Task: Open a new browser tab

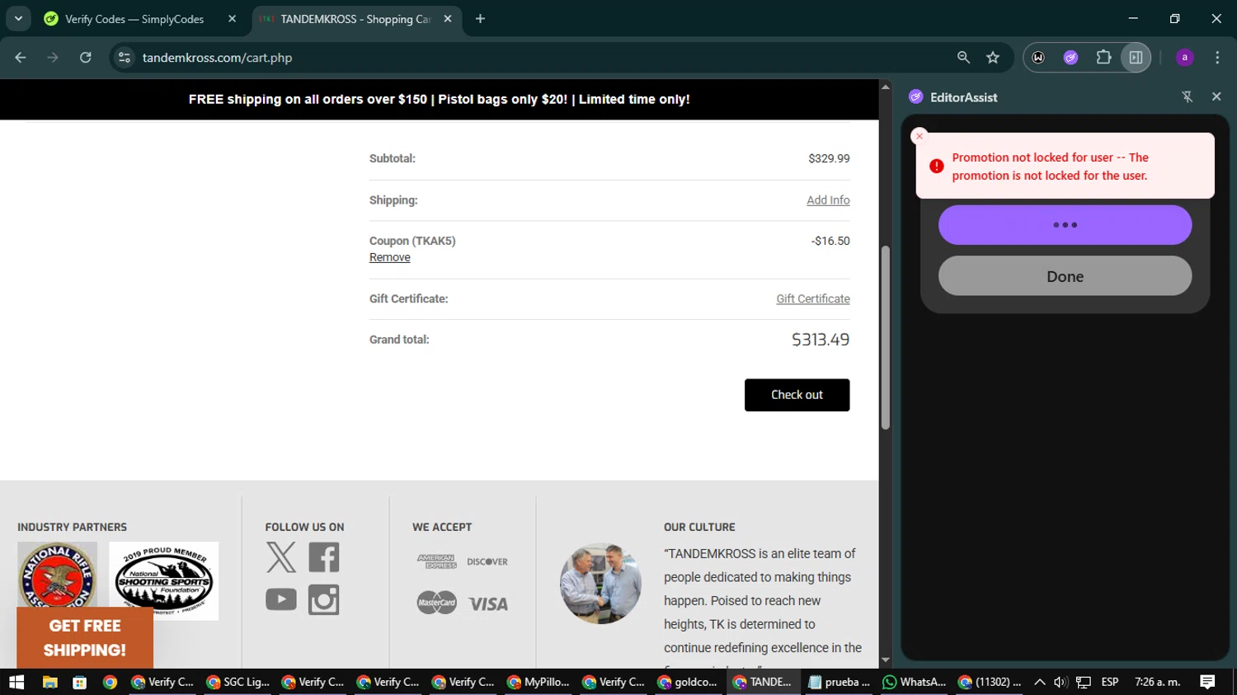Action: click(480, 19)
